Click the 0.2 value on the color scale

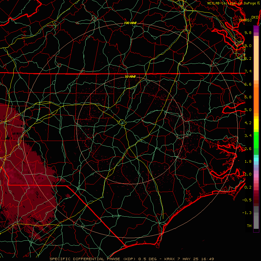(x=248, y=187)
